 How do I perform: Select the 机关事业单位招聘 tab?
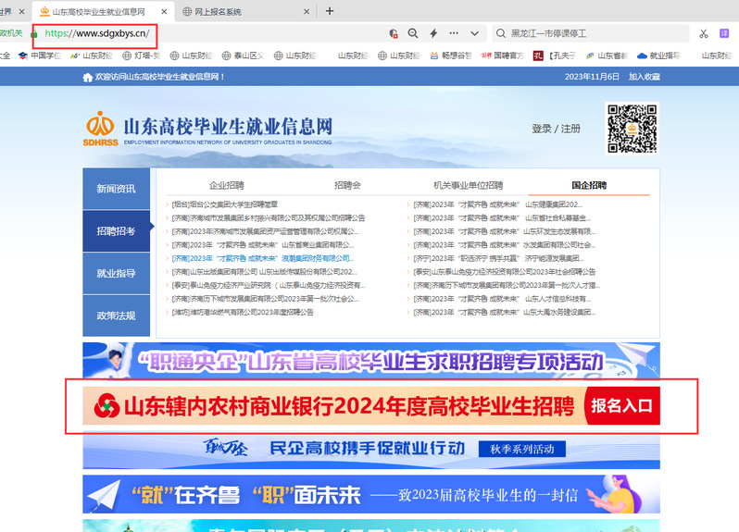pyautogui.click(x=469, y=185)
